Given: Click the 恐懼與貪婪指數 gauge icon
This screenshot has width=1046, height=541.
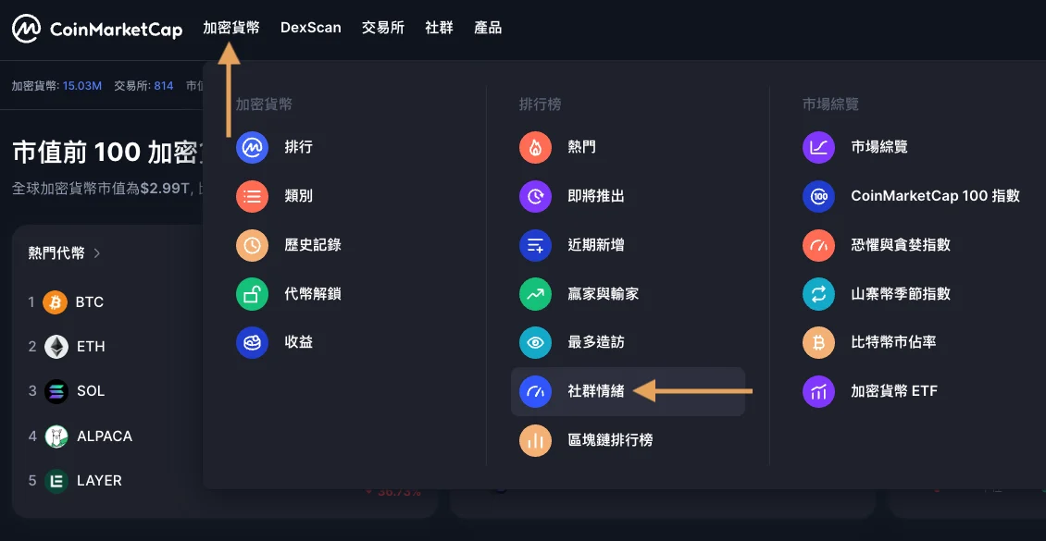Looking at the screenshot, I should (x=818, y=244).
